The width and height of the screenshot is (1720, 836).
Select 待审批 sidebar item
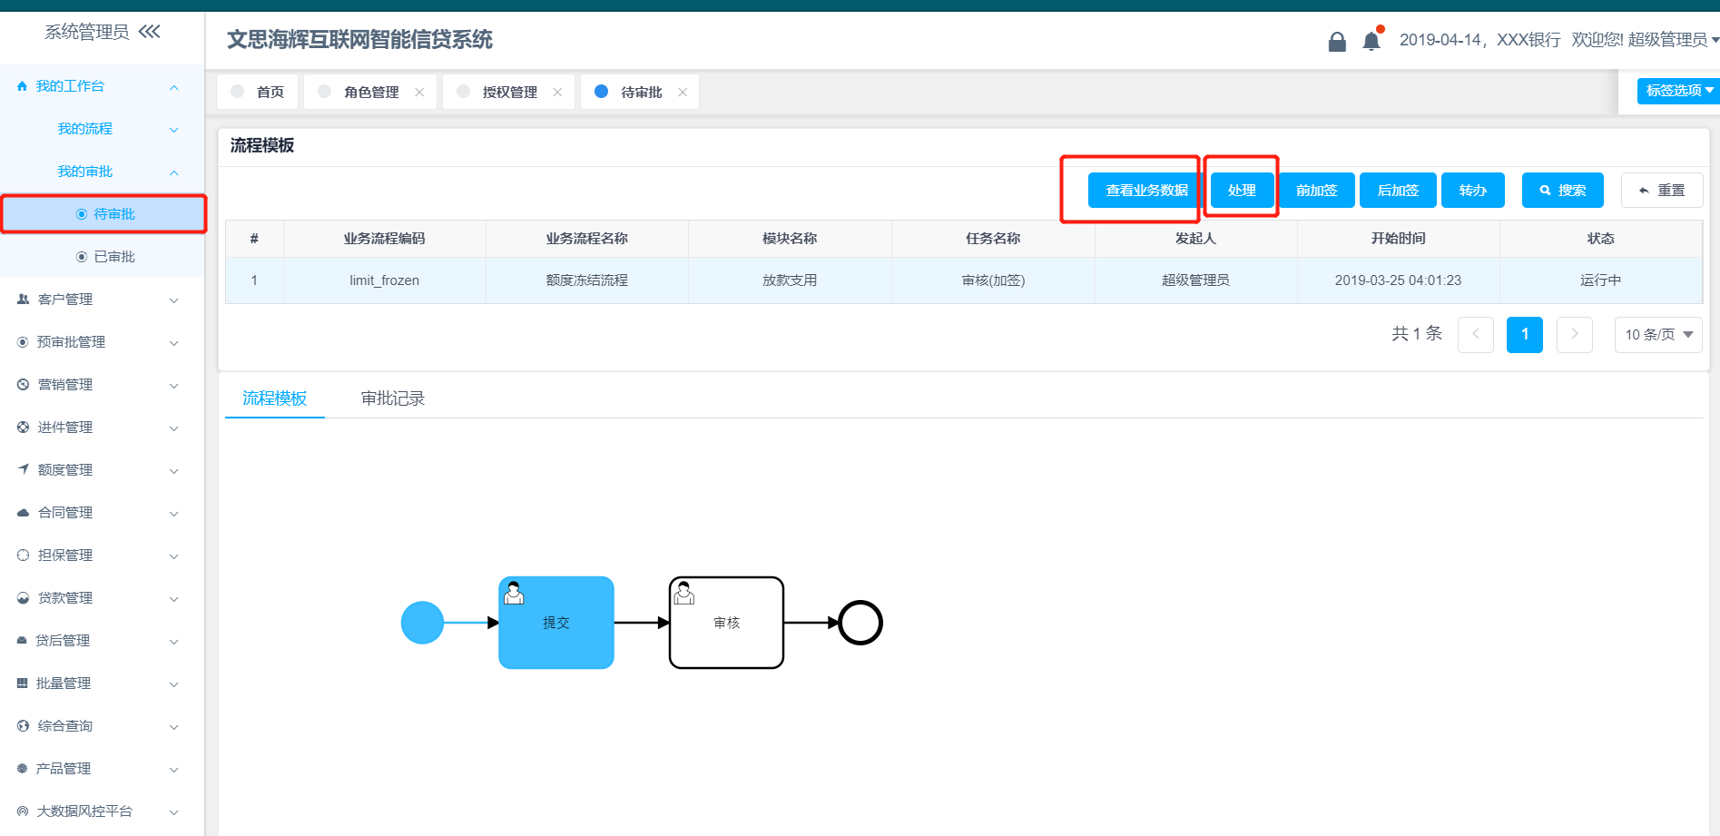(x=113, y=214)
